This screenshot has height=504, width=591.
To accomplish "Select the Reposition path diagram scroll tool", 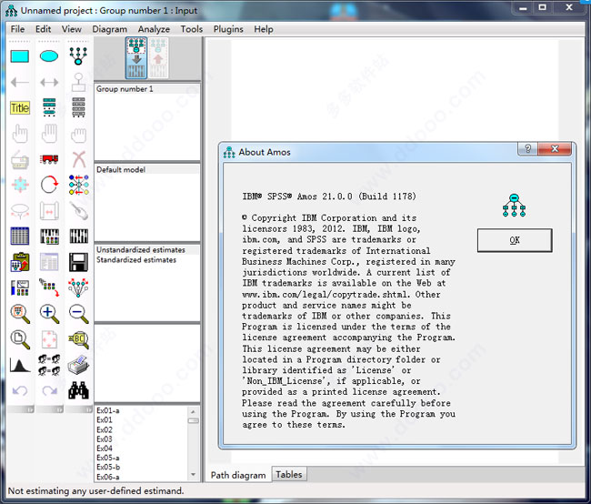I will point(49,210).
